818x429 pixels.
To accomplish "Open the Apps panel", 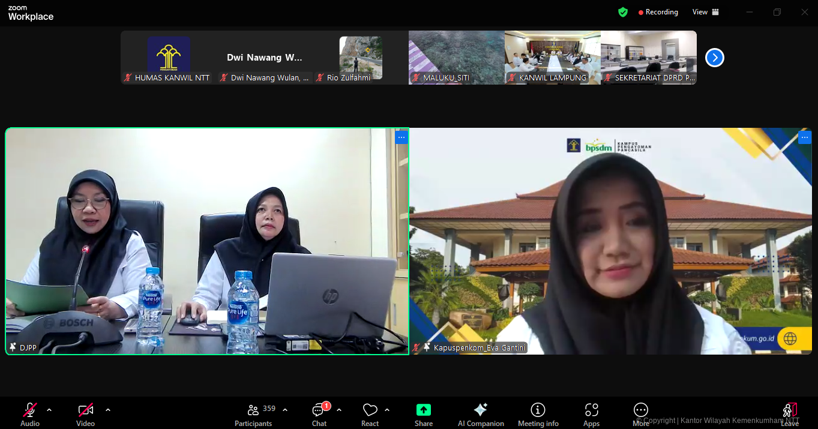I will (x=591, y=414).
